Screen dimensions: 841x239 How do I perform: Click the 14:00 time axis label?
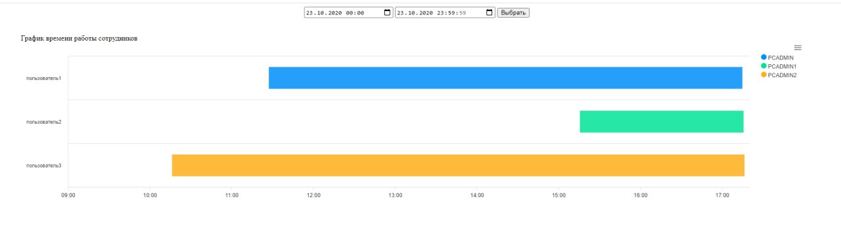[477, 195]
